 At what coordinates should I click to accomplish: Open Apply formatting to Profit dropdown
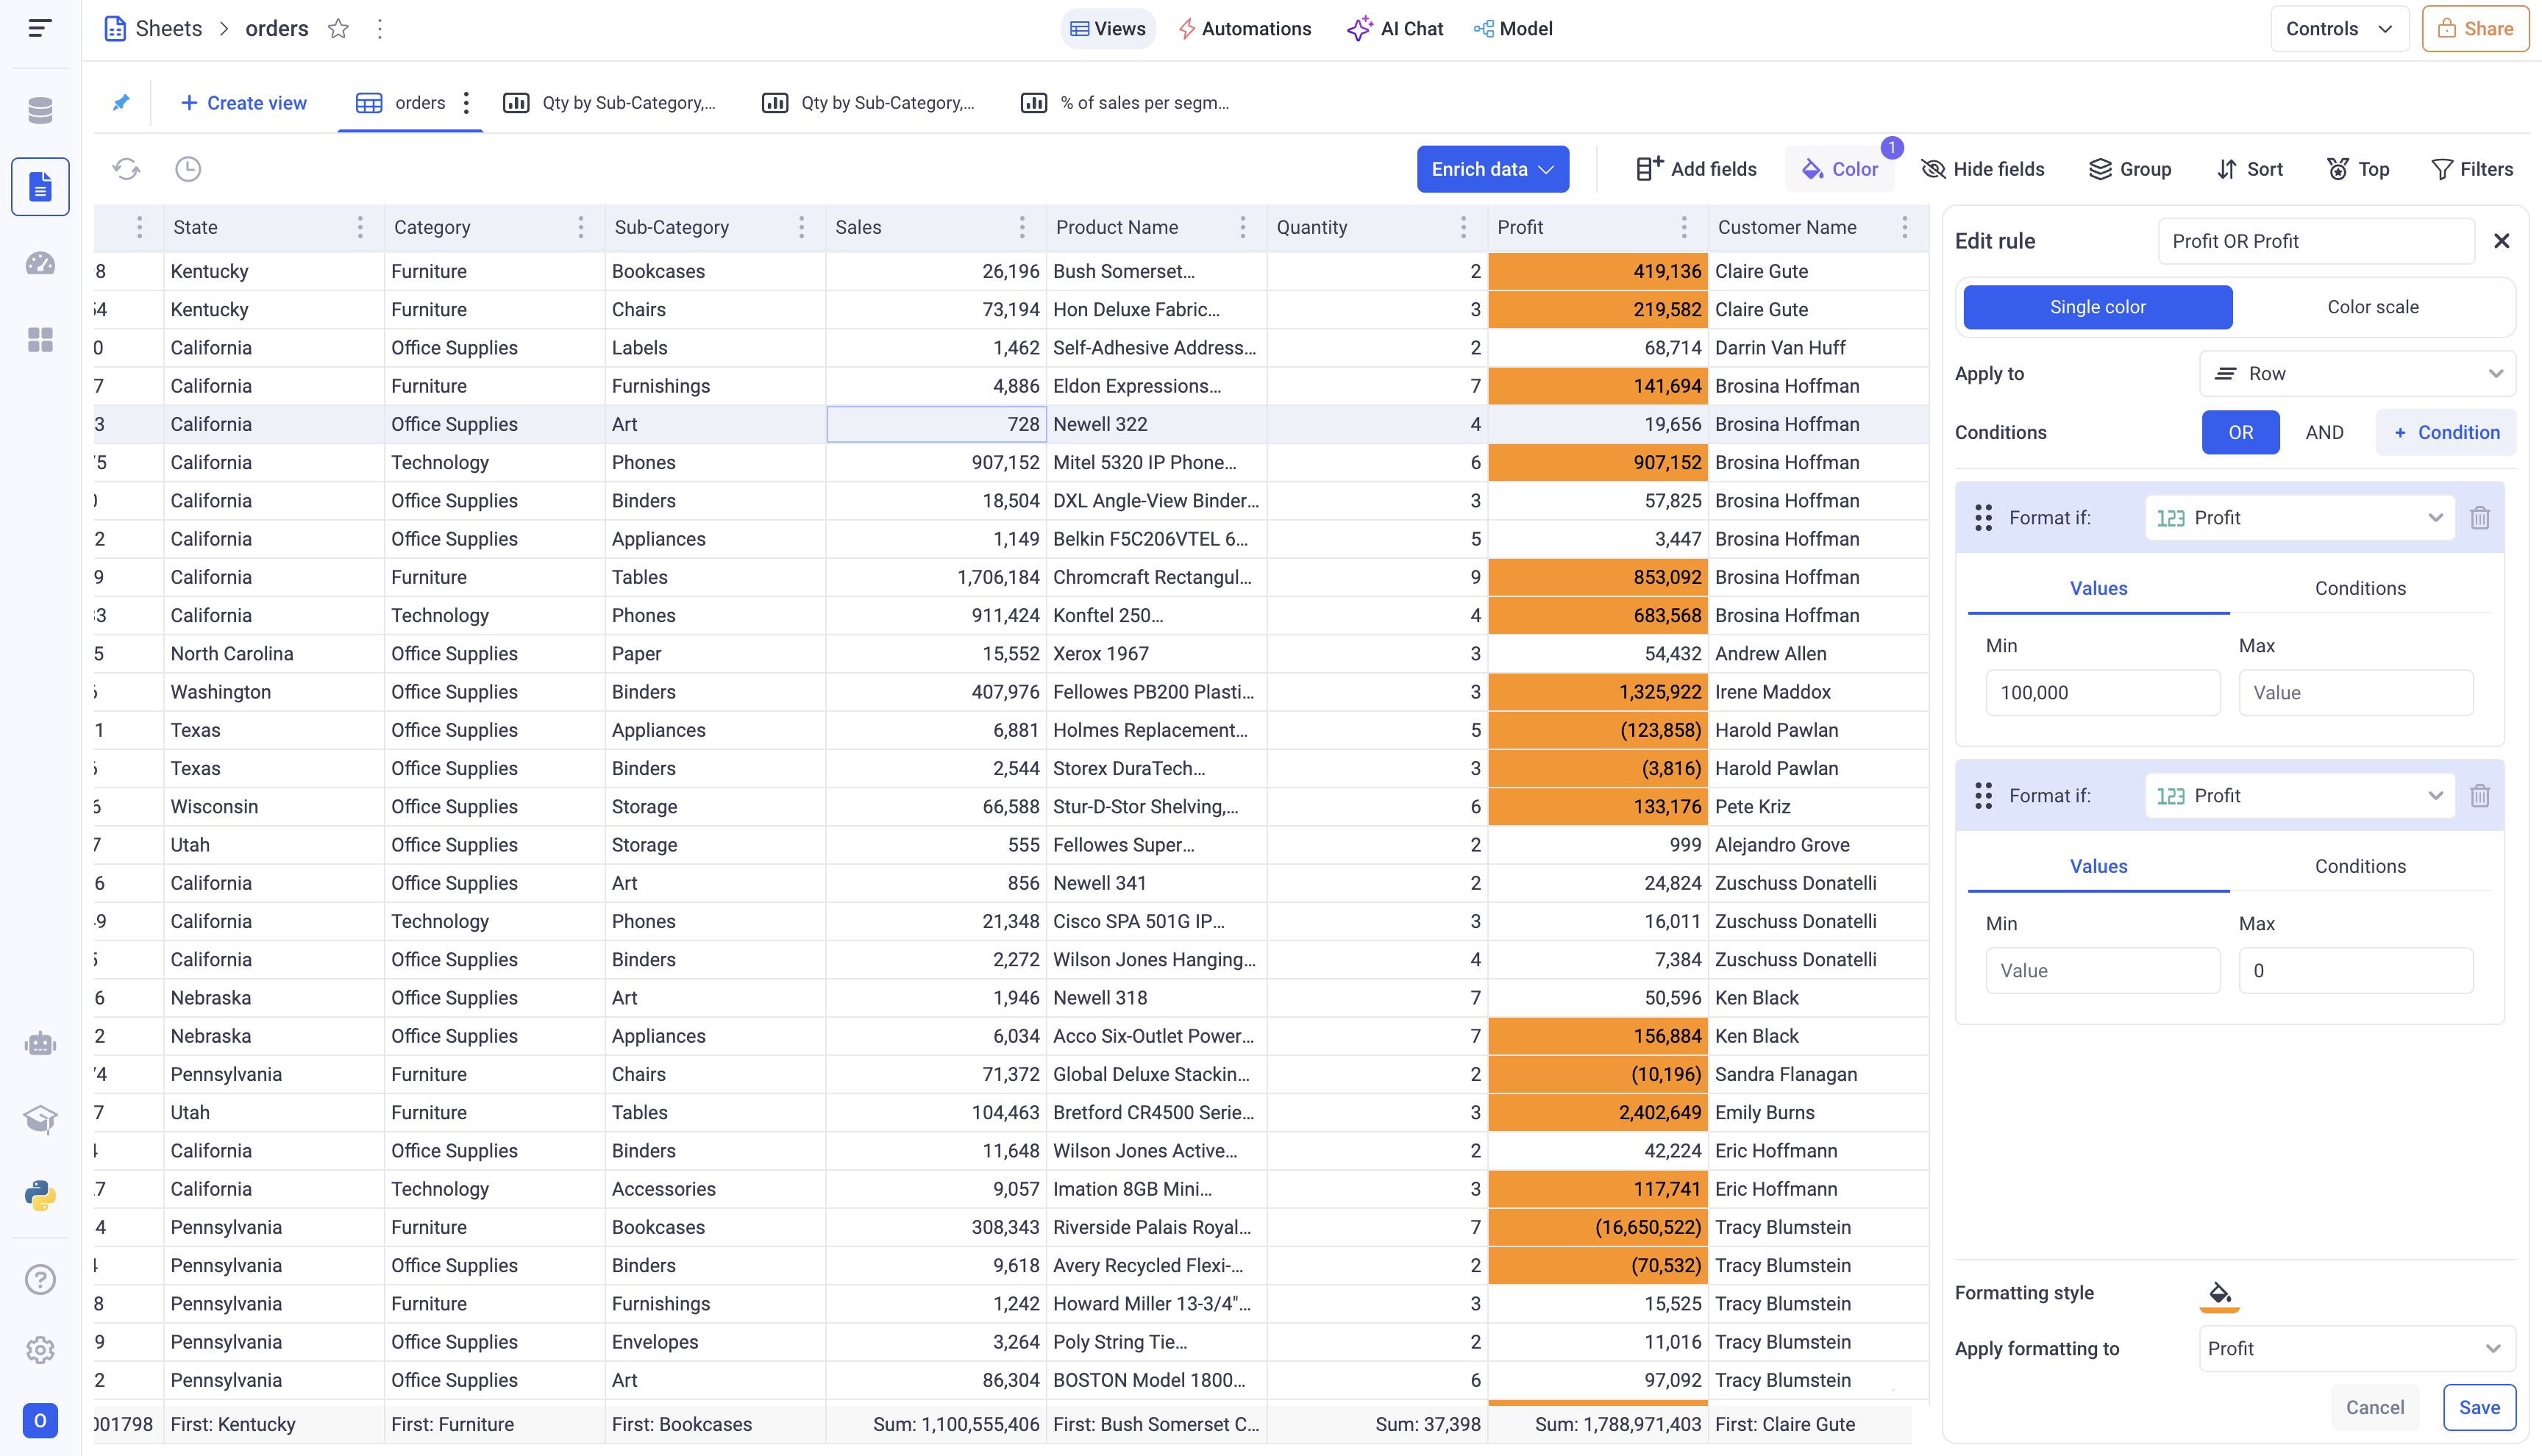2357,1348
